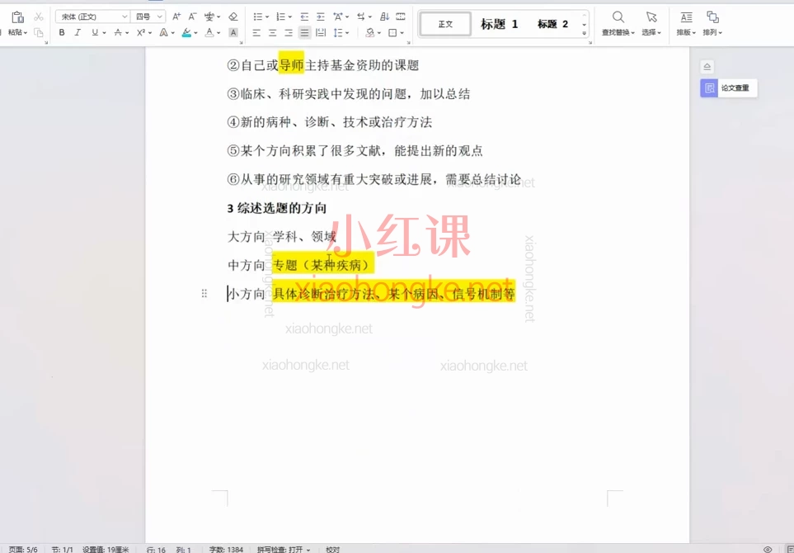Viewport: 794px width, 553px height.
Task: Center align the text
Action: pyautogui.click(x=272, y=32)
